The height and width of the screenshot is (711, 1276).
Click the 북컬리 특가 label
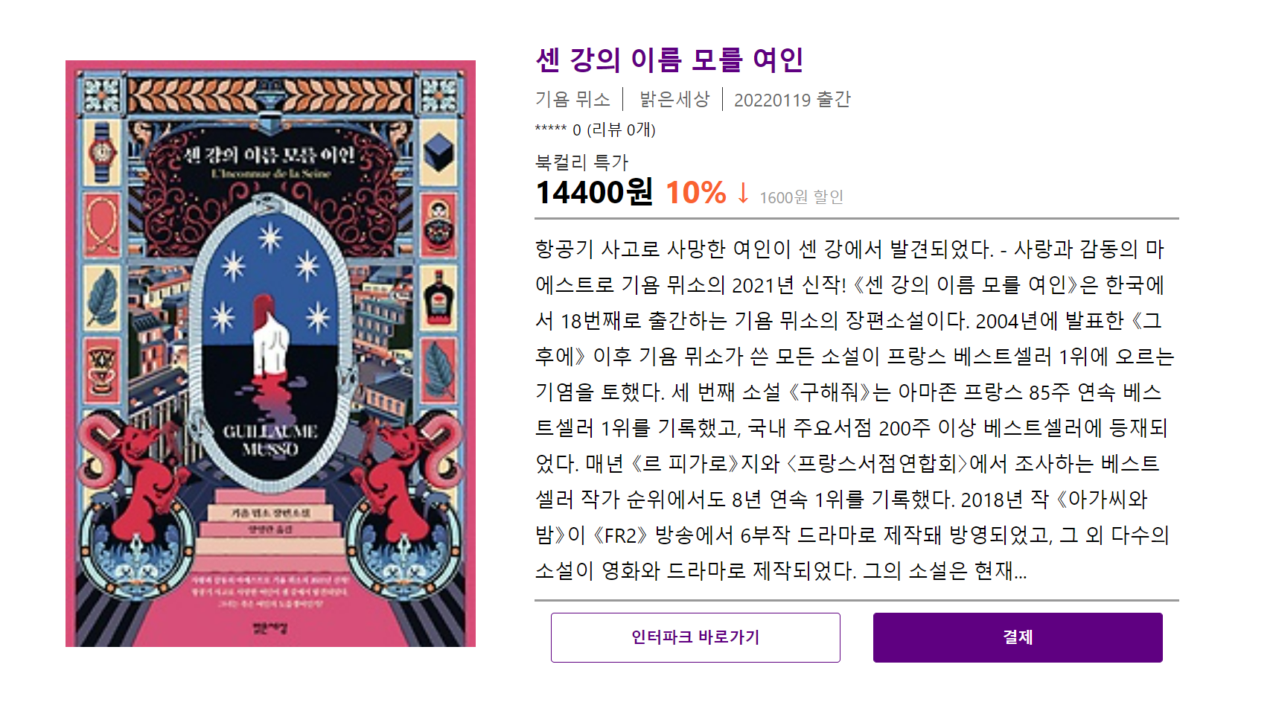pyautogui.click(x=582, y=162)
